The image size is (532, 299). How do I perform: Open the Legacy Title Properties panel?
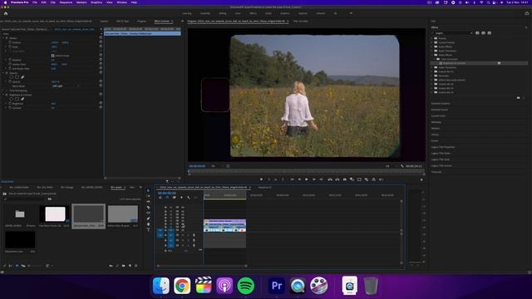pyautogui.click(x=443, y=147)
